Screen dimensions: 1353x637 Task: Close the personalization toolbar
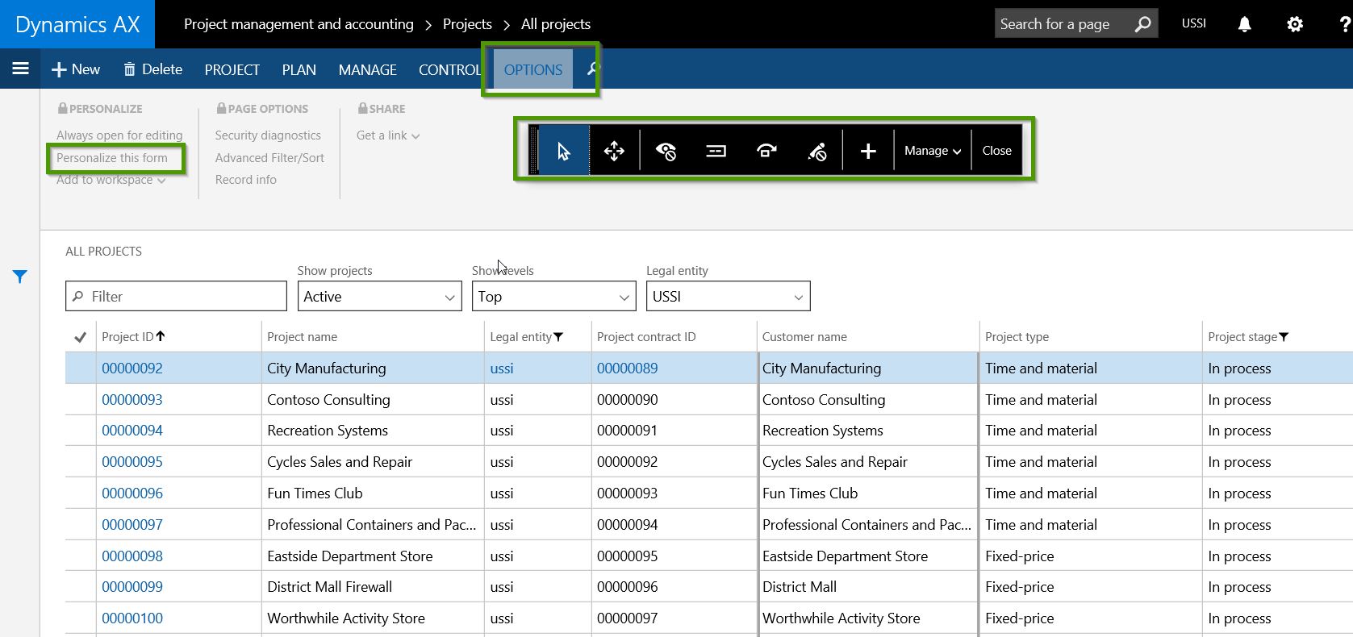996,151
